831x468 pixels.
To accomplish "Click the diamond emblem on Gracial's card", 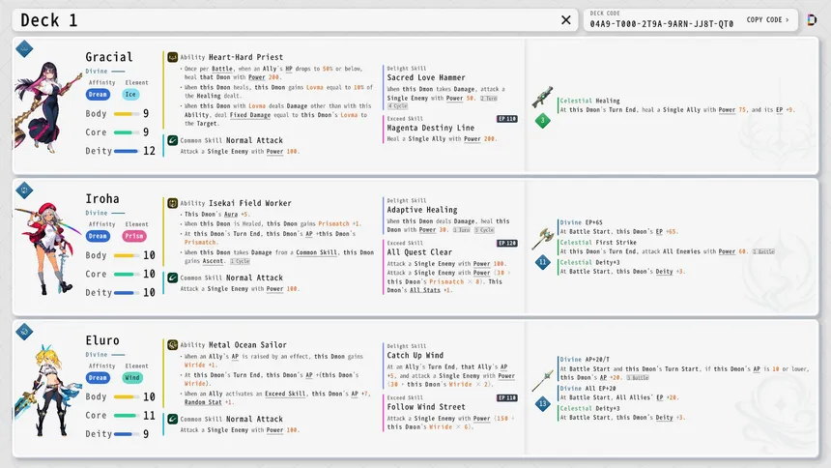I will coord(24,48).
